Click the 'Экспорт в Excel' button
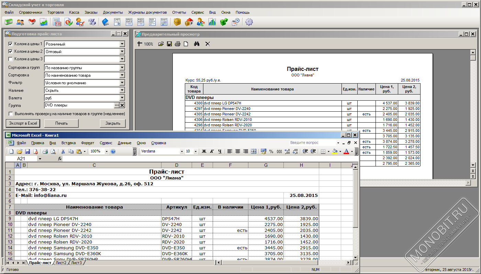 [23, 123]
